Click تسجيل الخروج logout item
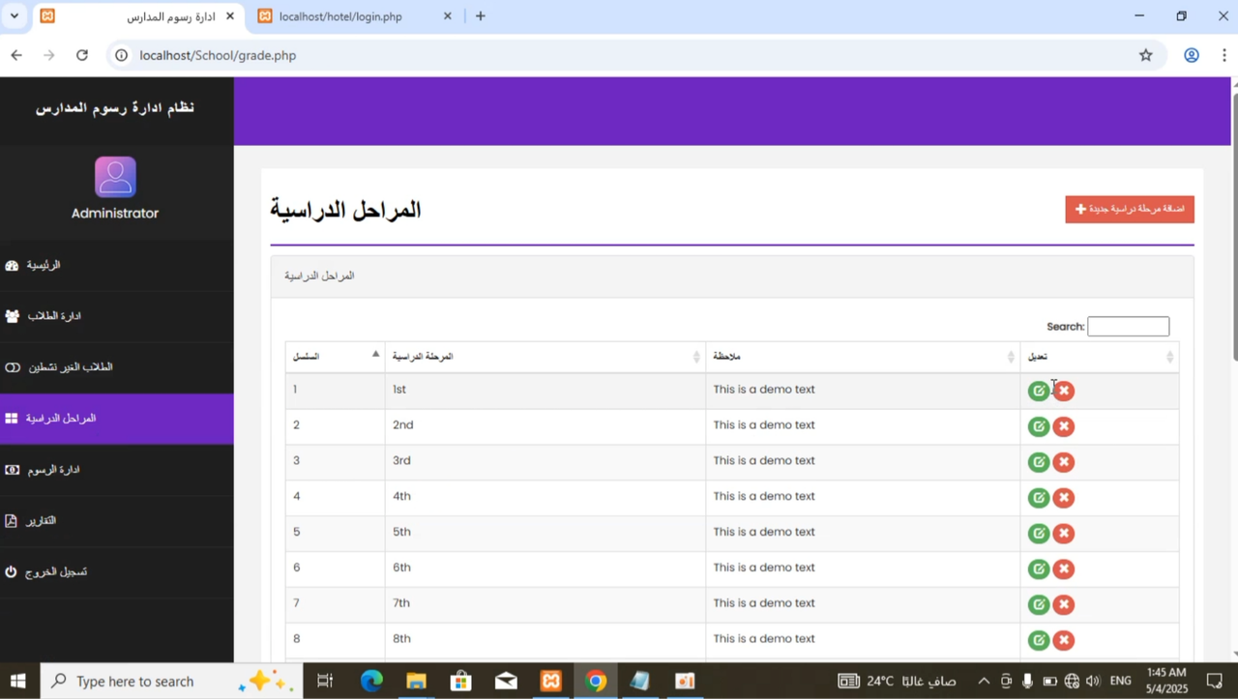The height and width of the screenshot is (699, 1238). [x=116, y=572]
